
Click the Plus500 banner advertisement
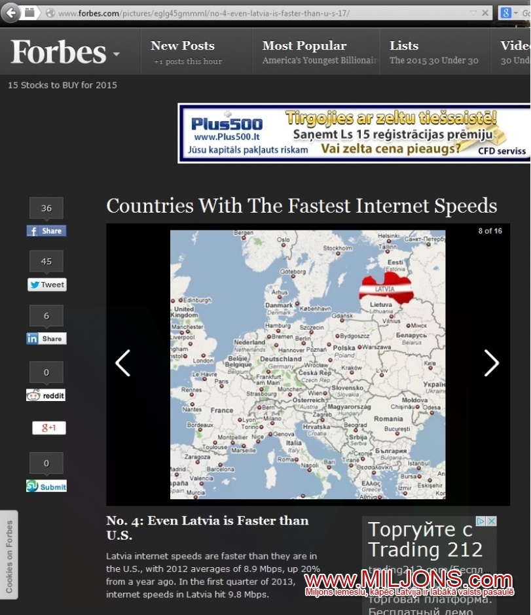click(354, 133)
